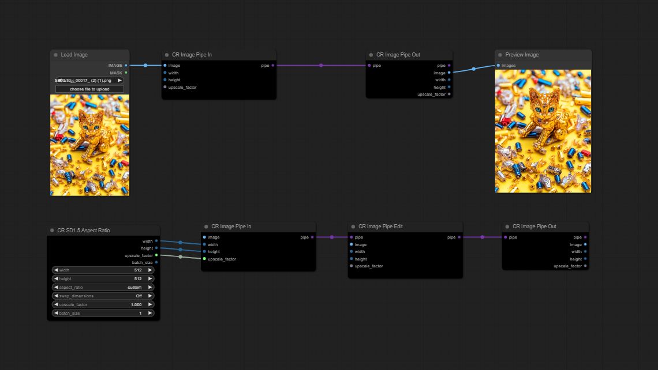Click the link midpoint feeding Preview Image
The height and width of the screenshot is (370, 658).
pos(474,69)
